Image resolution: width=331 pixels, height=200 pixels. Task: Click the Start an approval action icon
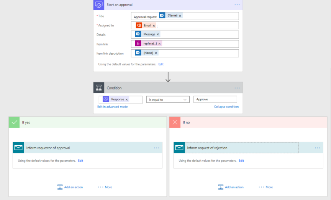tap(99, 5)
